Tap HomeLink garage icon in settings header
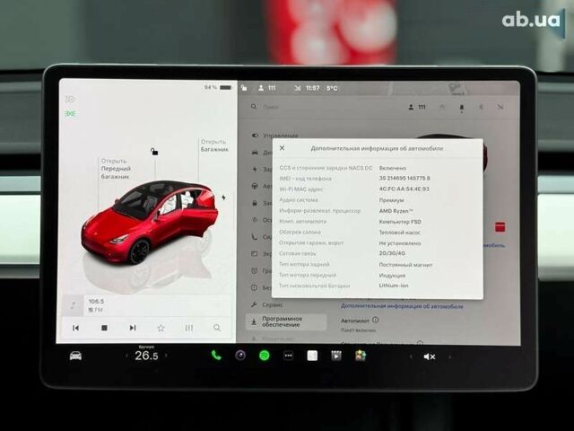This screenshot has width=574, height=431. coord(442,107)
